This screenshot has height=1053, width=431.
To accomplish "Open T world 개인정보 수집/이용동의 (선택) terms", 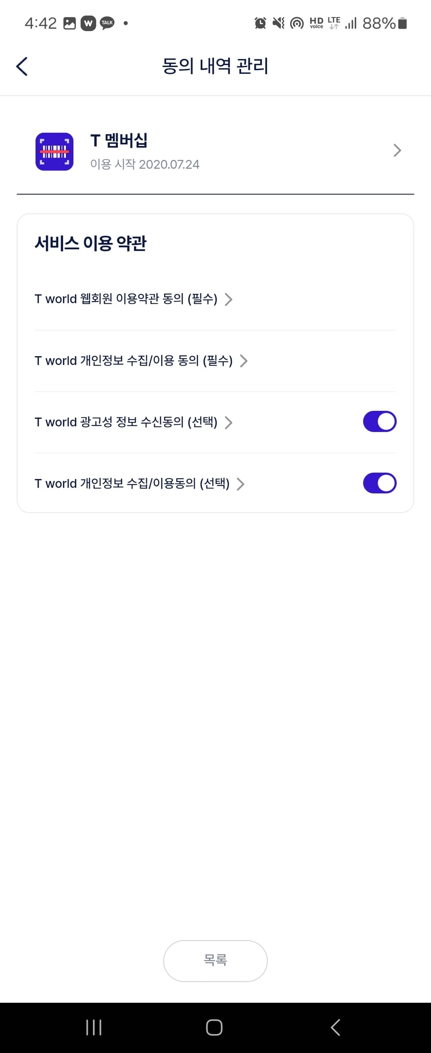I will click(x=132, y=484).
